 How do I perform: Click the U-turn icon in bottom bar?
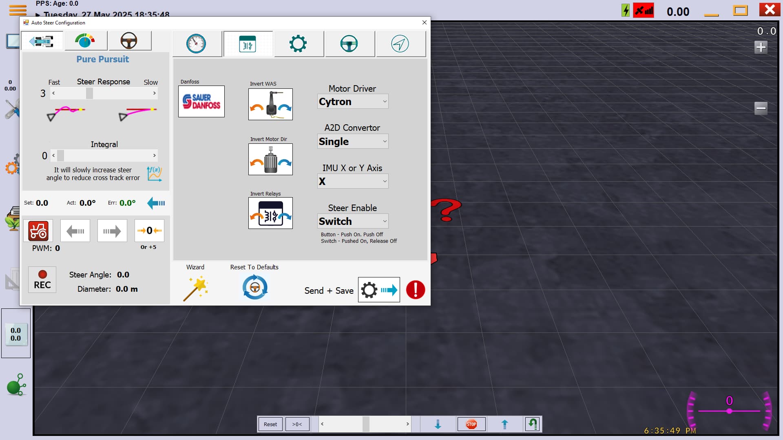533,424
